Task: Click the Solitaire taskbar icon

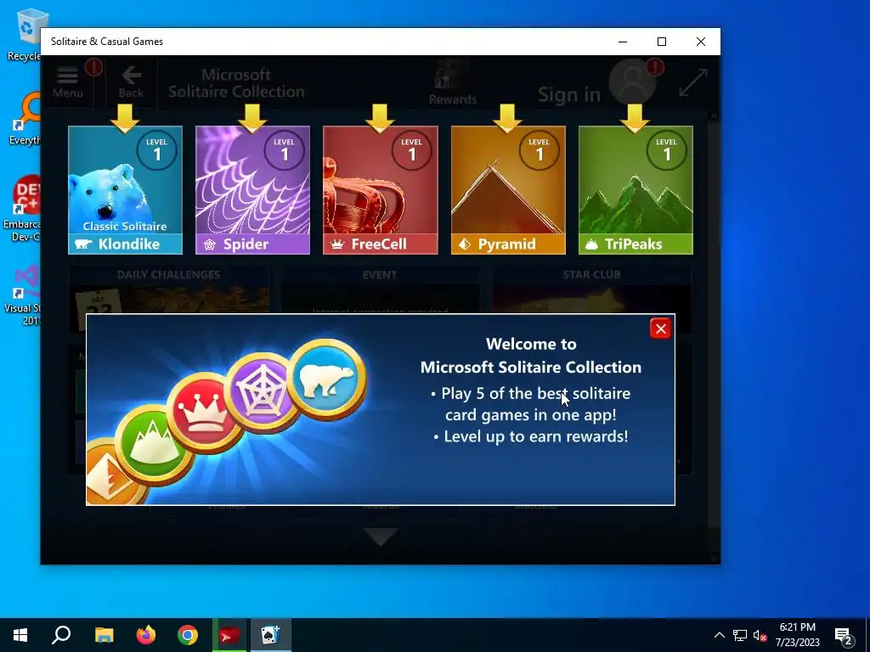Action: tap(270, 635)
